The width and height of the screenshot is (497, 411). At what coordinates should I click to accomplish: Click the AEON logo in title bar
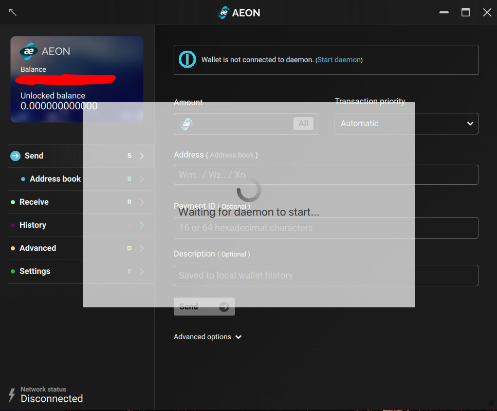point(238,13)
